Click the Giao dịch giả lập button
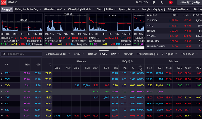 [x=189, y=2]
